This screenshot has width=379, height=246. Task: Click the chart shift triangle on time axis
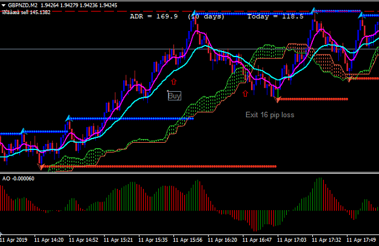[1, 233]
